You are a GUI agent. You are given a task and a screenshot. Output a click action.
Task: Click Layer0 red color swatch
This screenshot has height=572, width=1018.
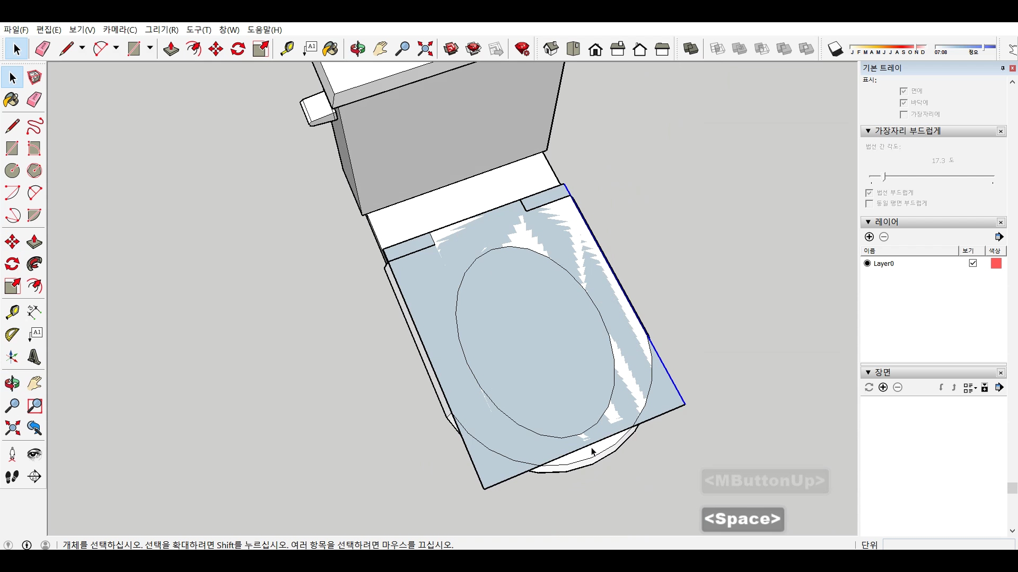click(996, 263)
